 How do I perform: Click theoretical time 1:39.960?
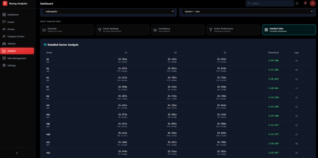point(273,61)
